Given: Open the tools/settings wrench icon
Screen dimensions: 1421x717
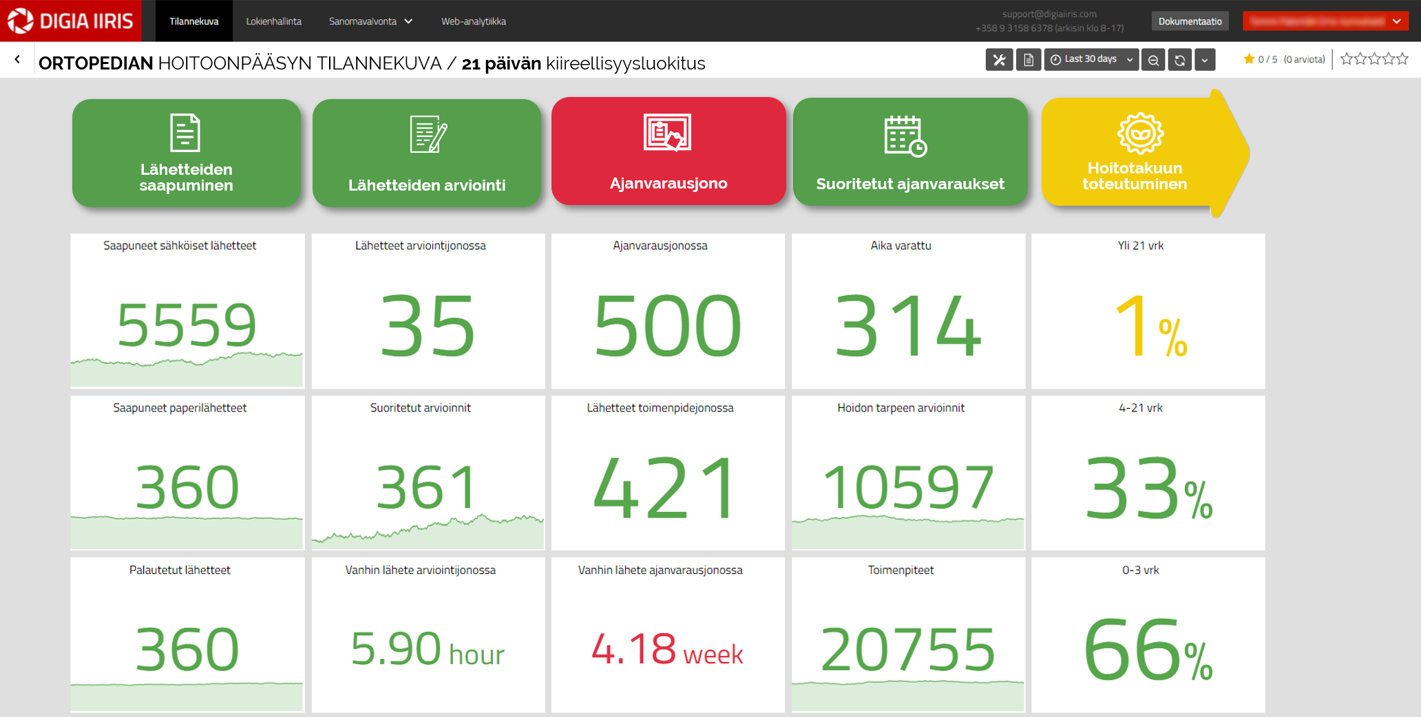Looking at the screenshot, I should (999, 60).
